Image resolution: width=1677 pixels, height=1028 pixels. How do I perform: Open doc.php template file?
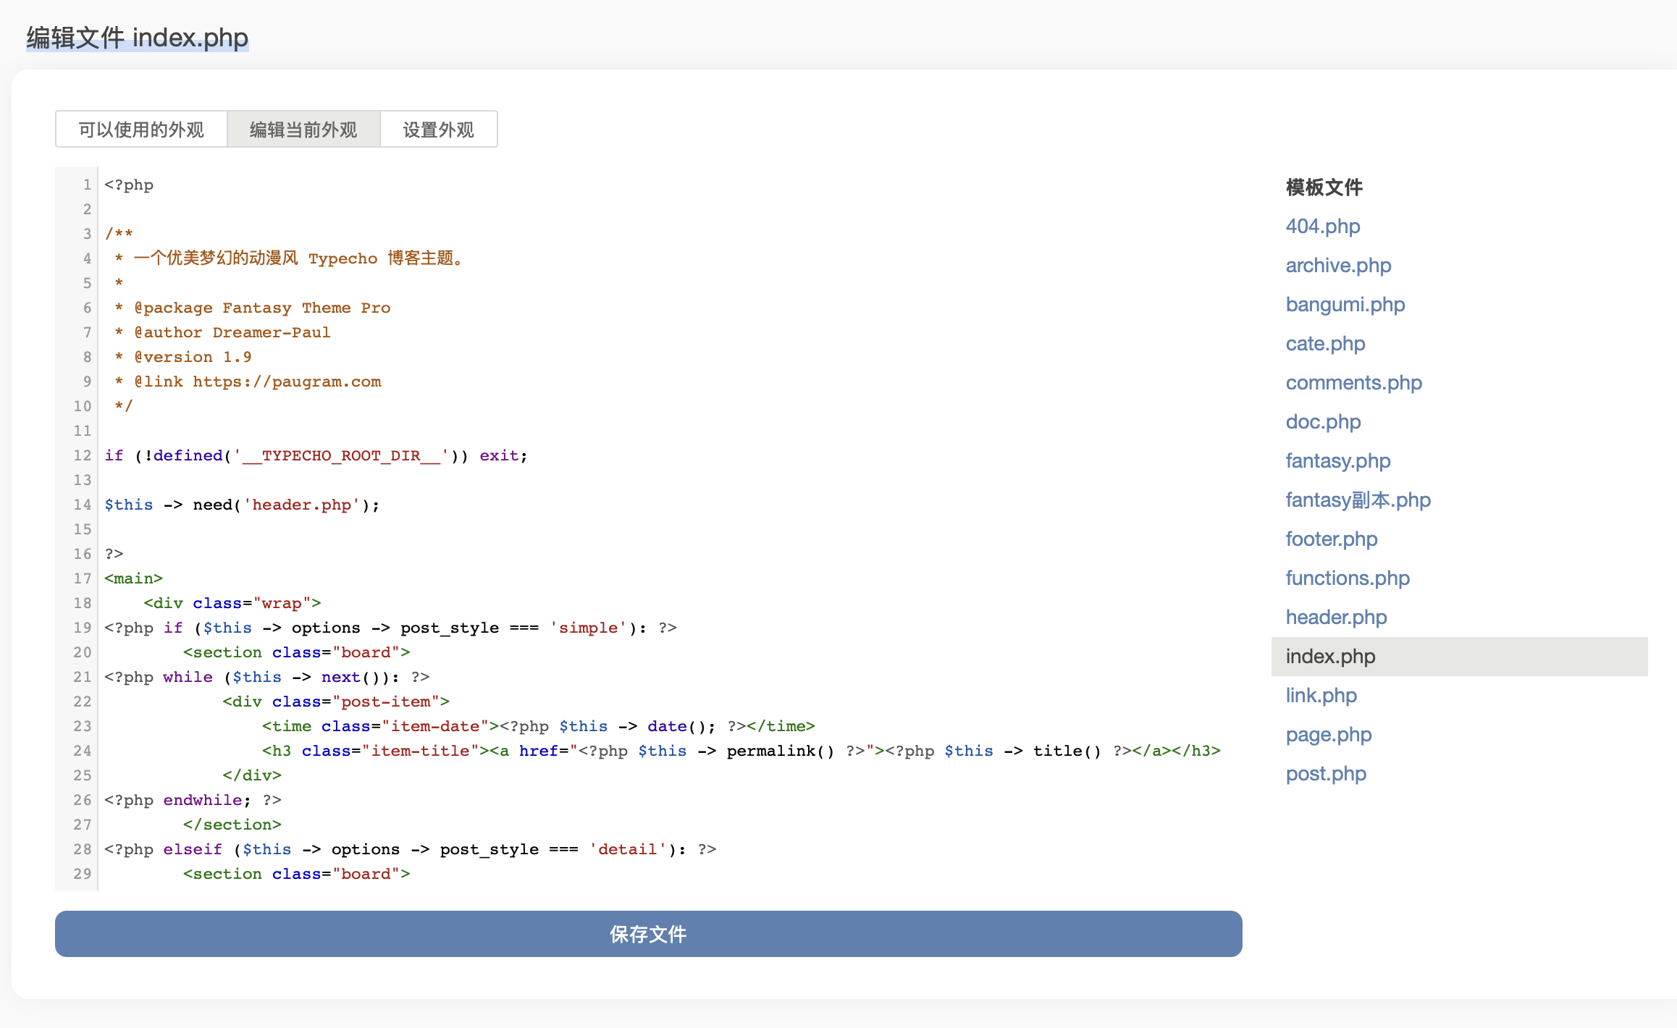click(1323, 422)
